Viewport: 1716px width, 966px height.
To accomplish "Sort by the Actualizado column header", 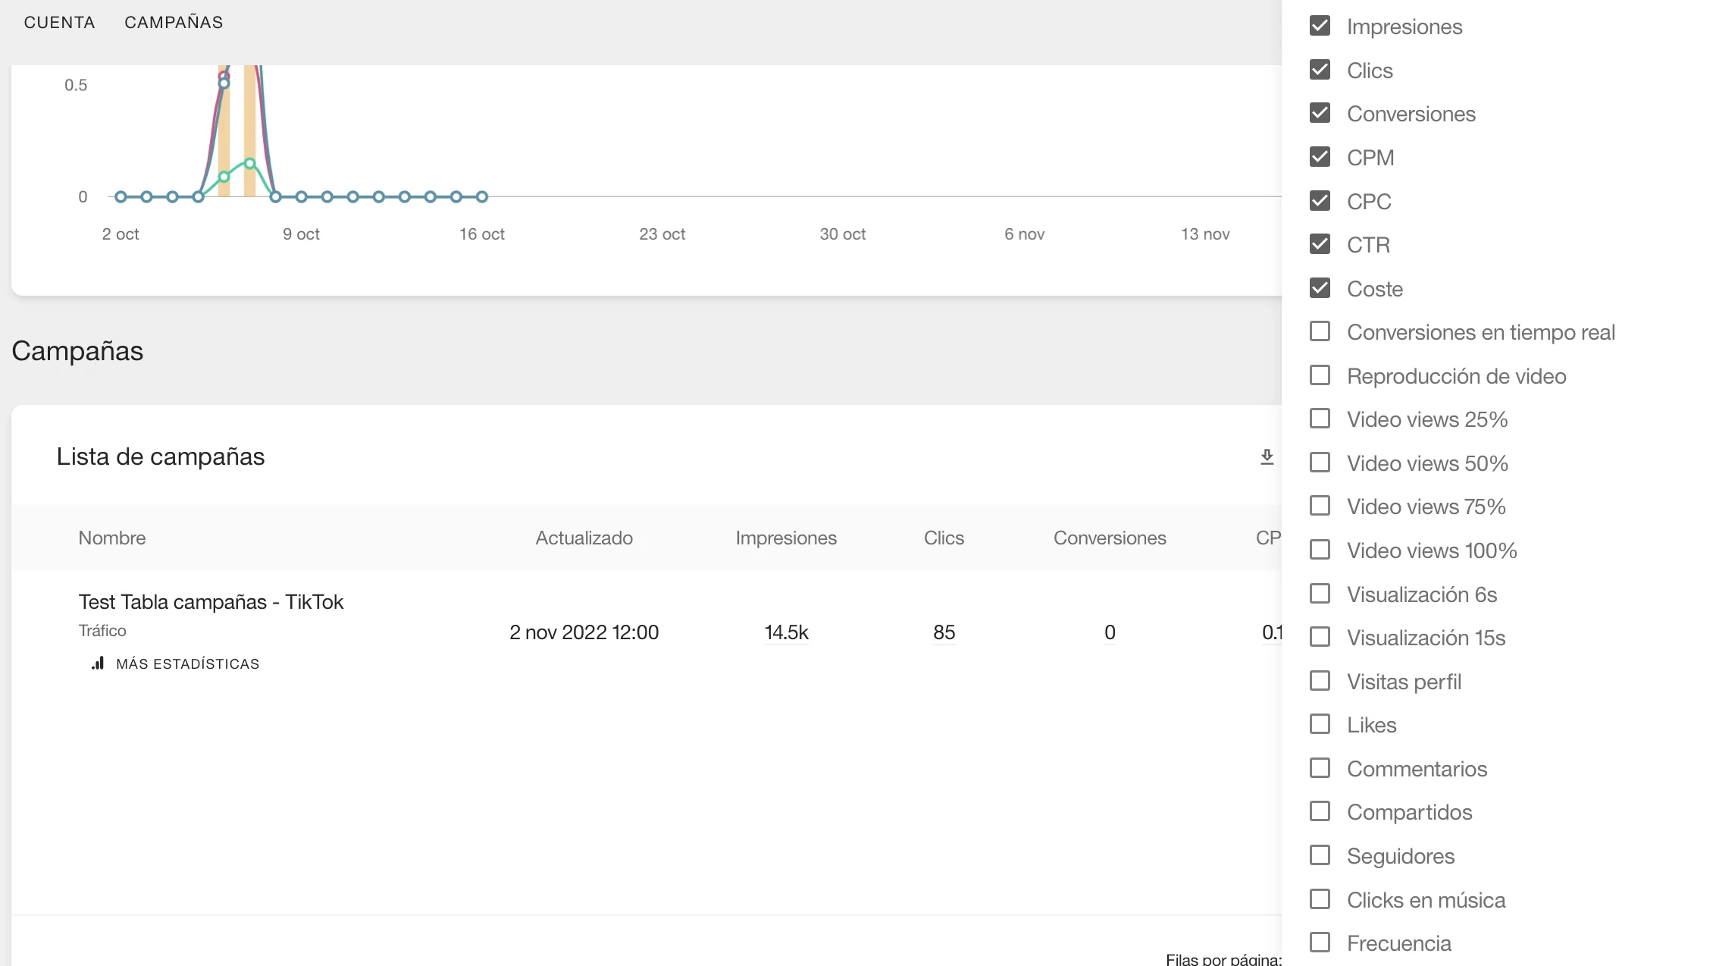I will [x=584, y=538].
